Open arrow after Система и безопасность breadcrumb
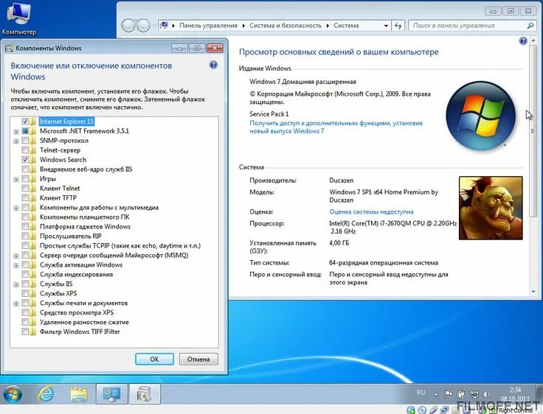 (328, 26)
